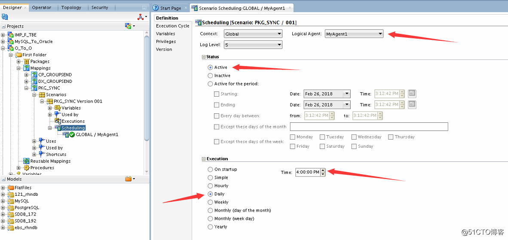The image size is (508, 240).
Task: Enable Every day between checkbox
Action: point(217,116)
